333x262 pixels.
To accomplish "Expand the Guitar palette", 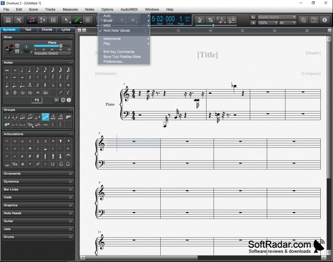I will click(x=70, y=221).
